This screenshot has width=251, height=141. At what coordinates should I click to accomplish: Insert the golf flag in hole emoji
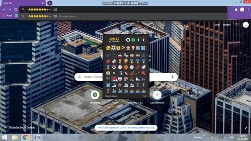point(132,79)
